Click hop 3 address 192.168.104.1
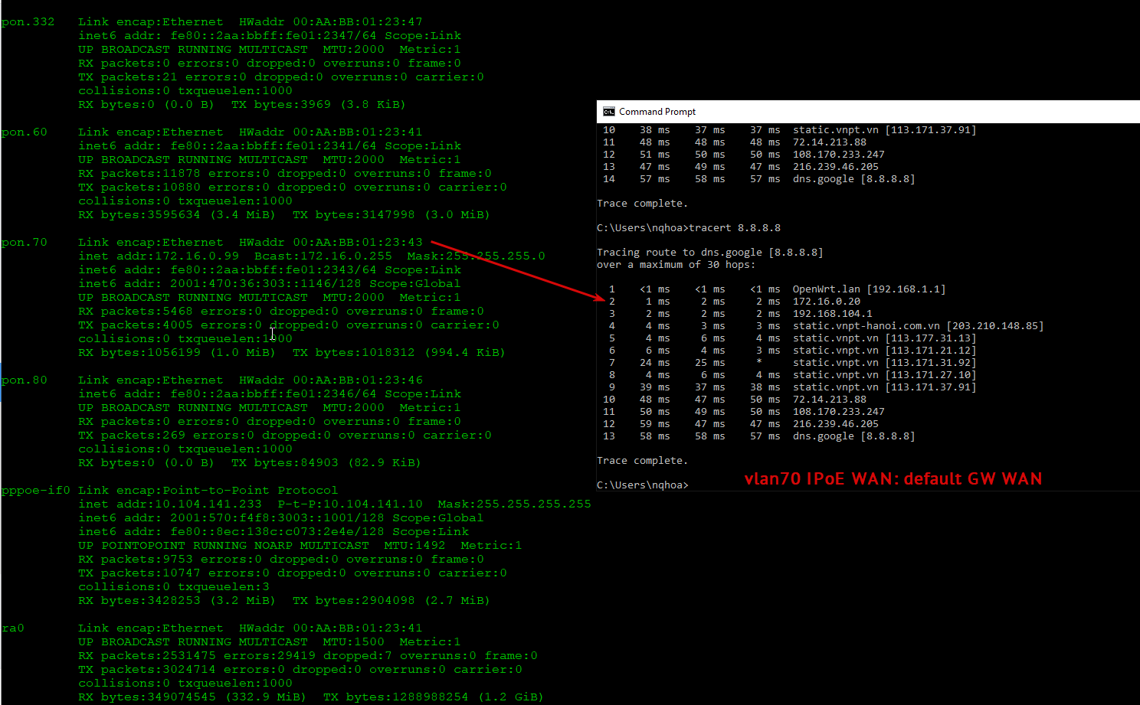Screen dimensions: 1140x705 click(833, 313)
